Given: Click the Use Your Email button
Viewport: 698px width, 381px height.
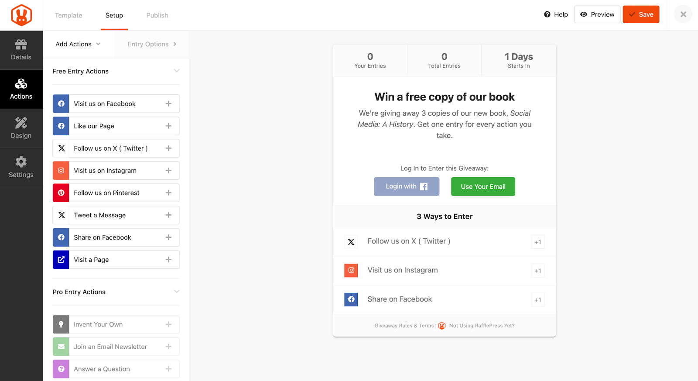Looking at the screenshot, I should (x=483, y=187).
